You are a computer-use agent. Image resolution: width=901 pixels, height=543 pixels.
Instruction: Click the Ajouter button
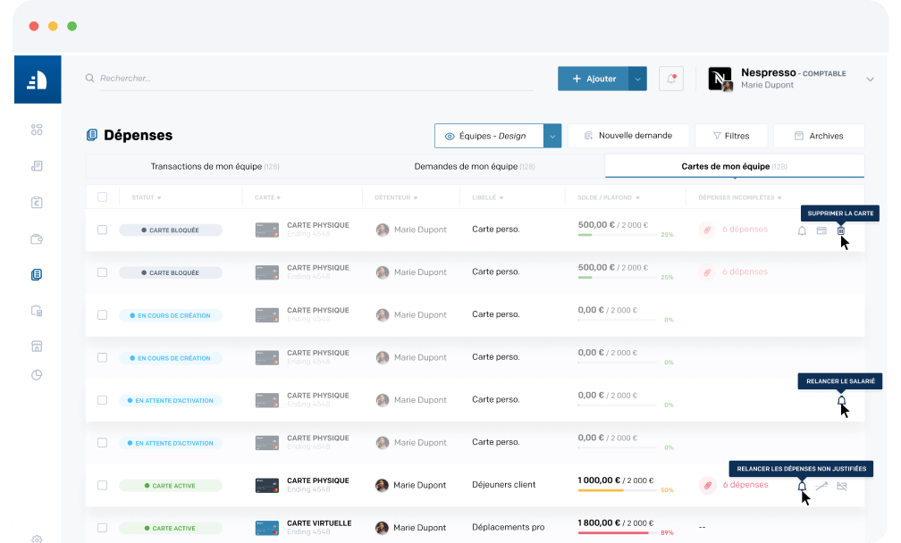tap(594, 79)
